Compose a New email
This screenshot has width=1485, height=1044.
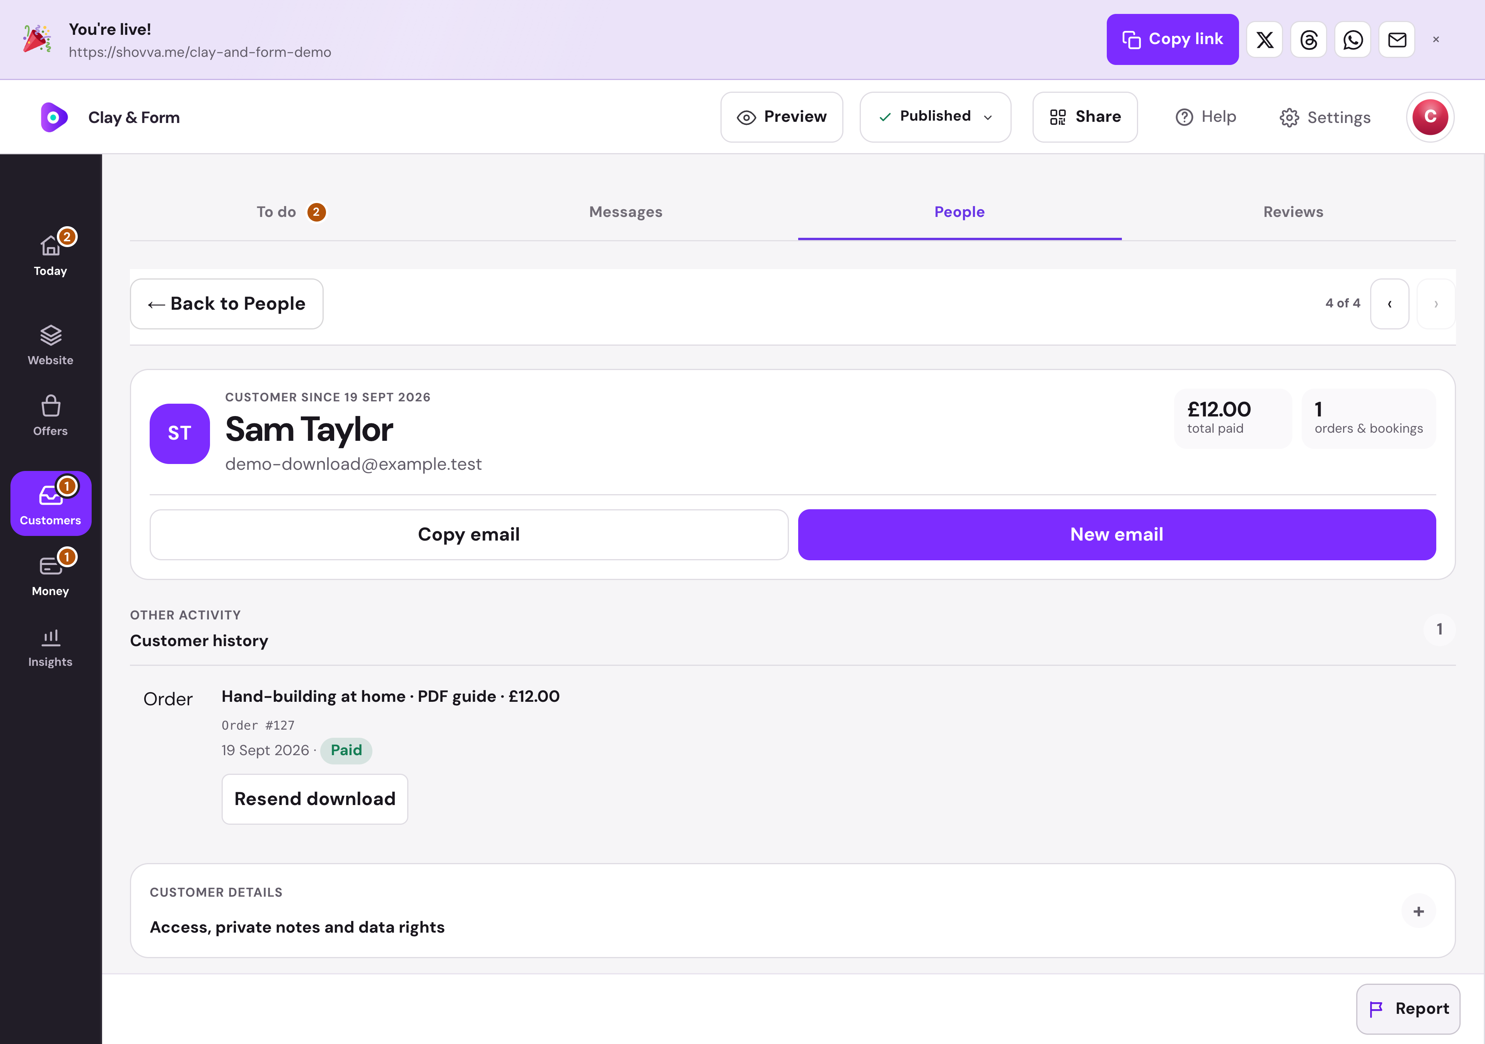[1116, 534]
